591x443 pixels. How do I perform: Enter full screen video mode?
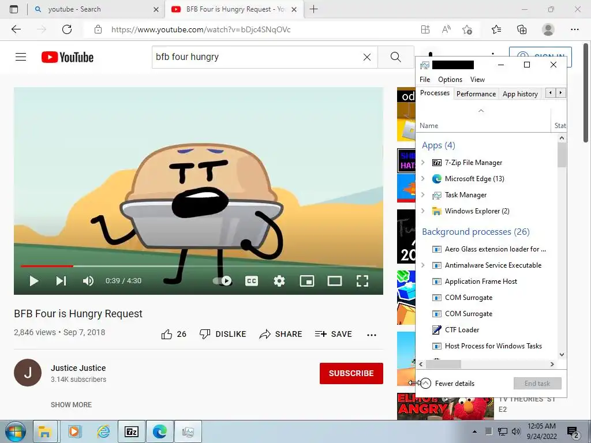(362, 281)
